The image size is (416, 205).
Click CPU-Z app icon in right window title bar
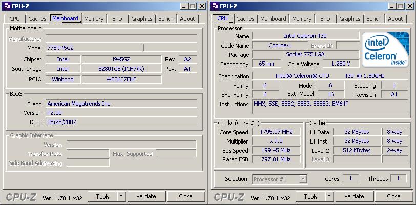[x=215, y=6]
